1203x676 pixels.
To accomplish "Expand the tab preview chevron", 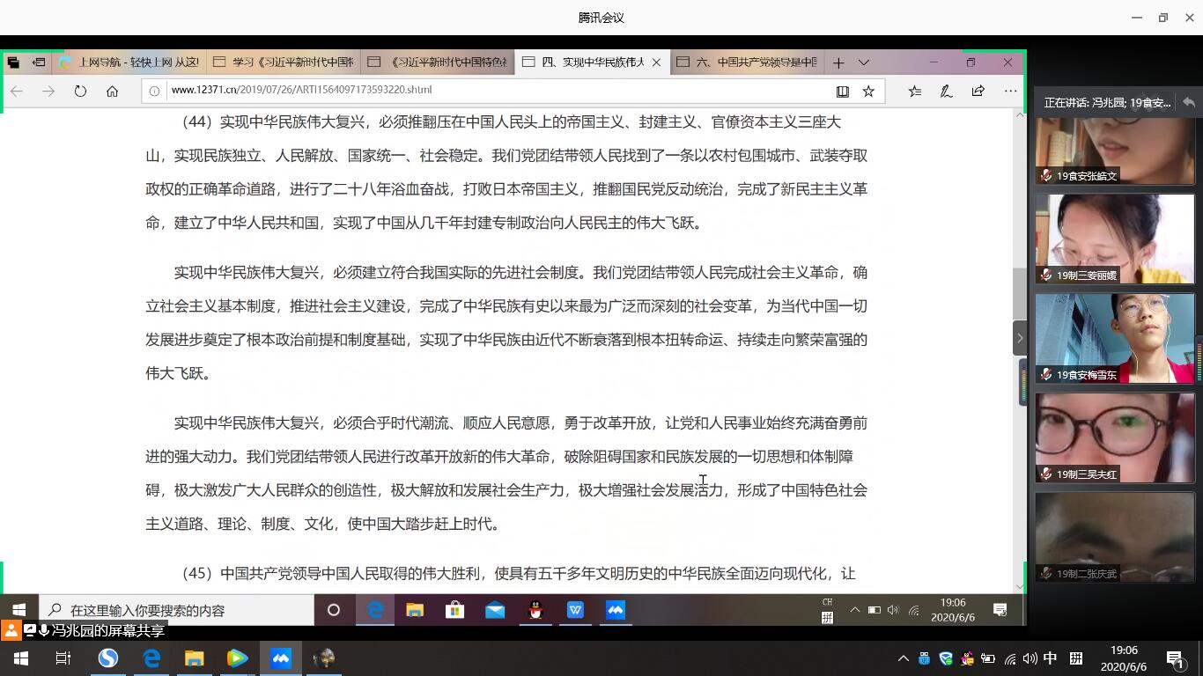I will (864, 62).
